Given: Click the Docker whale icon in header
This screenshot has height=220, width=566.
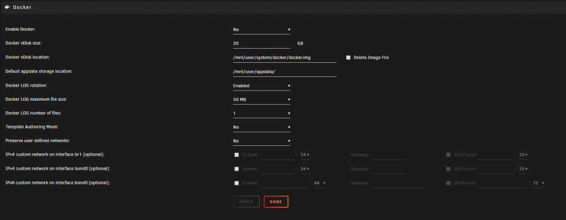Looking at the screenshot, I should 7,7.
